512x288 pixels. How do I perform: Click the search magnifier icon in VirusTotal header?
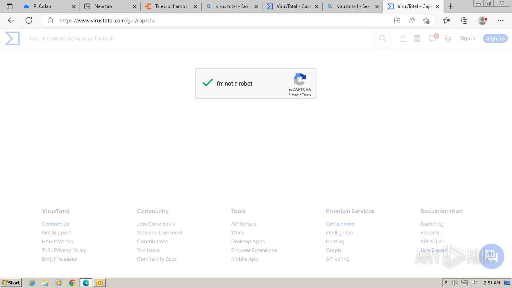click(x=382, y=38)
